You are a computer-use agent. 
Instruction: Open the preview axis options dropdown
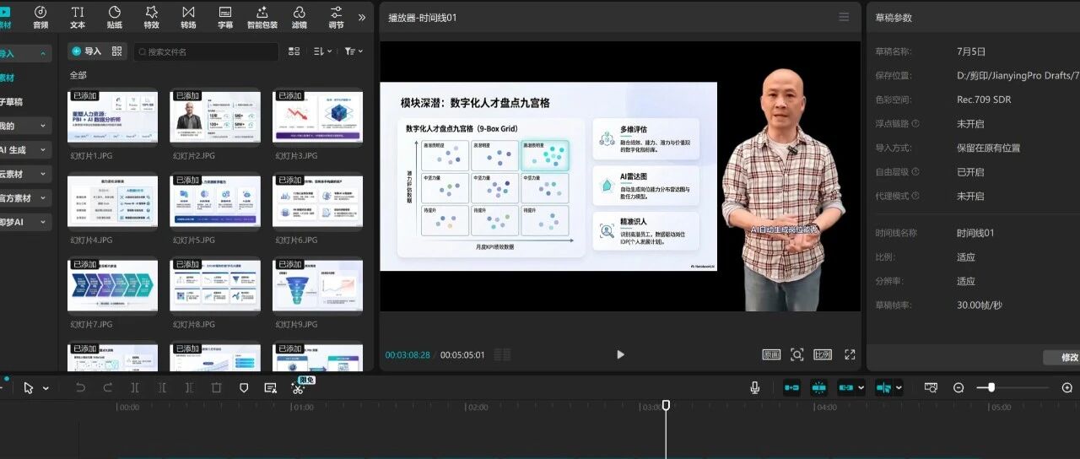(x=899, y=388)
